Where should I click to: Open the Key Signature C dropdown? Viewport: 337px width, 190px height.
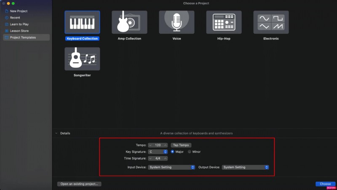point(158,152)
